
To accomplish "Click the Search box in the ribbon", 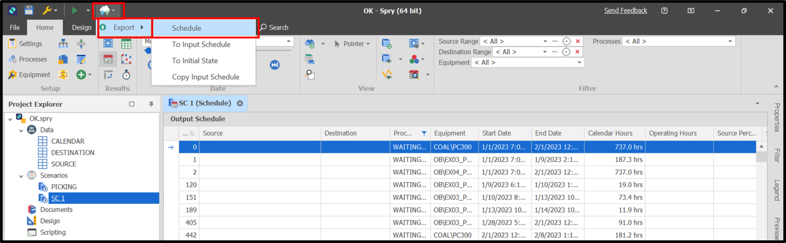I will tap(275, 27).
